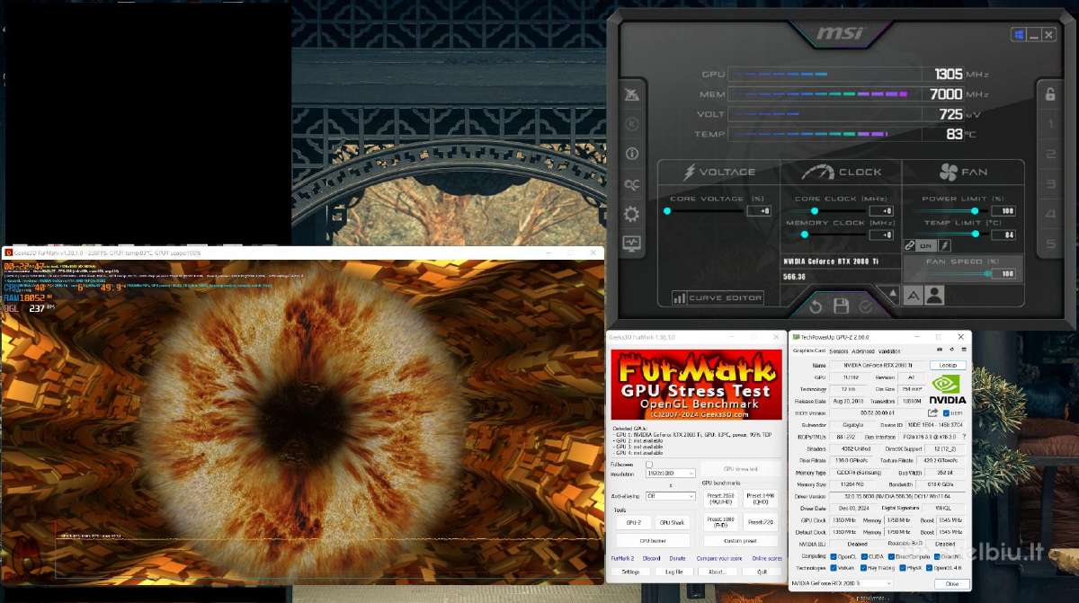
Task: Select profile slot 3 in Afterburner
Action: (x=1050, y=183)
